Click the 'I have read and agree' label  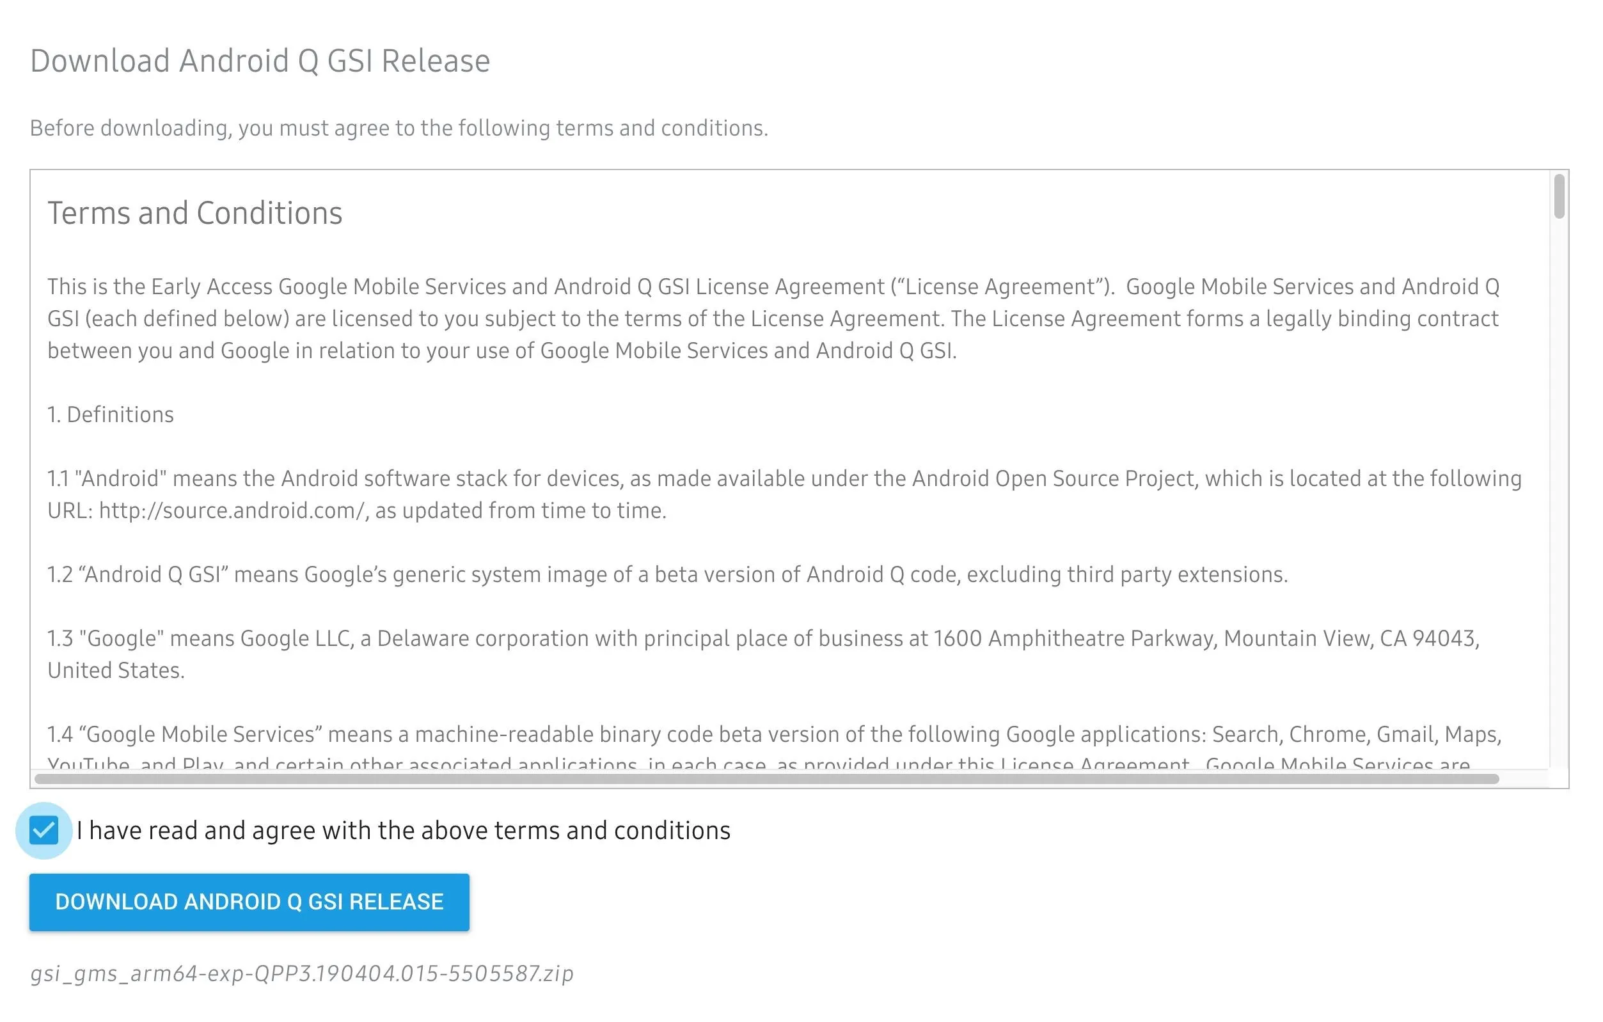(x=404, y=830)
